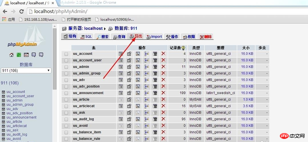308x142 pixels.
Task: Open the database dropdown showing 911 (106)
Action: tap(26, 71)
